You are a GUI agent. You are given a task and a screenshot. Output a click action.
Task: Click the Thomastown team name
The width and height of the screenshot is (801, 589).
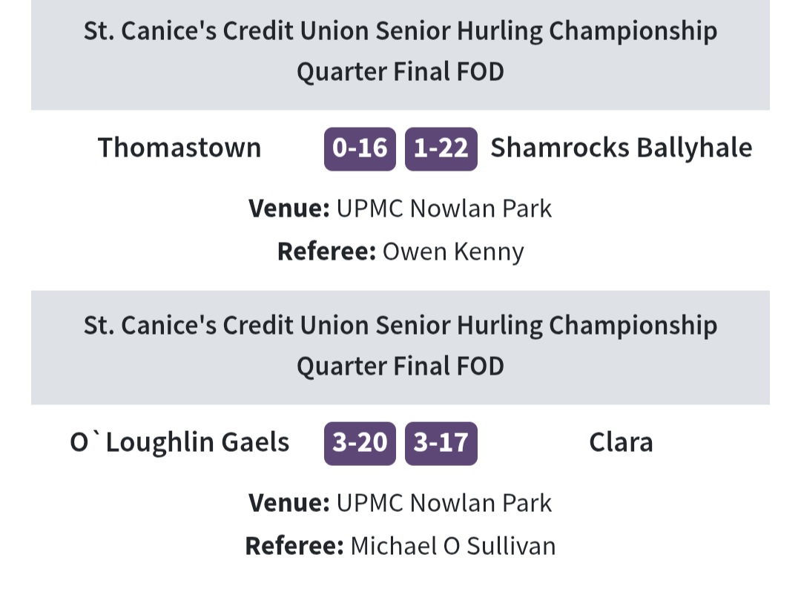click(x=179, y=148)
